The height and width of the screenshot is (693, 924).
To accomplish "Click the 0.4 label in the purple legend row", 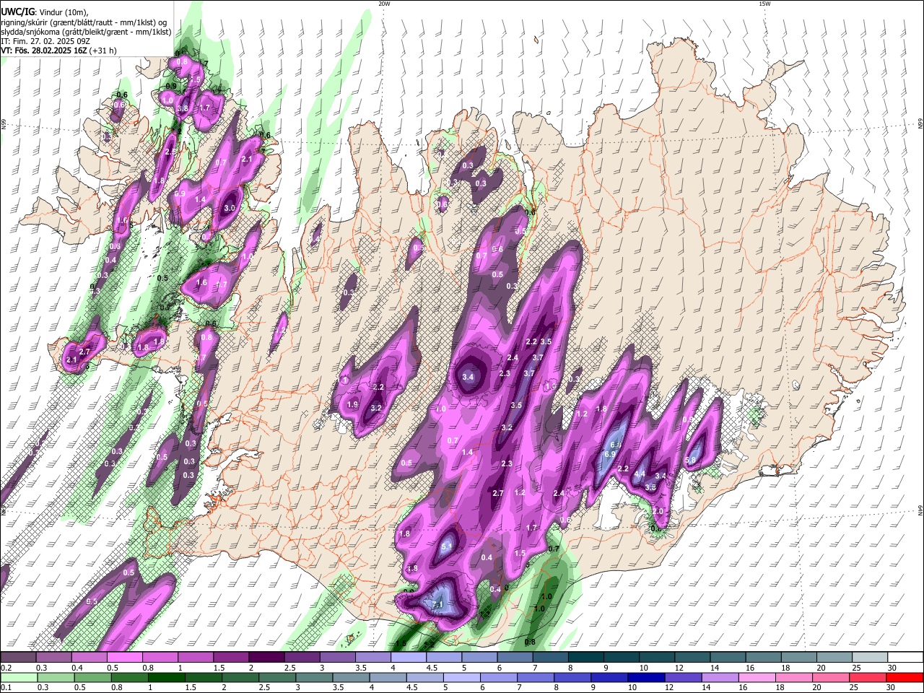I will tap(77, 668).
